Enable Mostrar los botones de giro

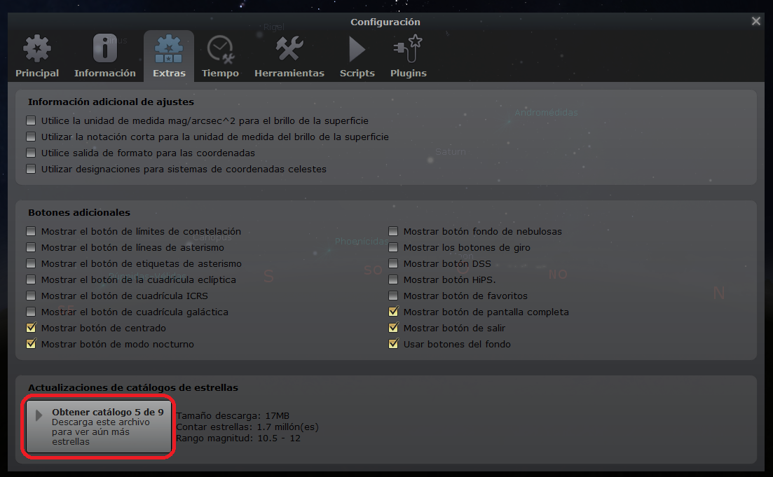pos(393,247)
